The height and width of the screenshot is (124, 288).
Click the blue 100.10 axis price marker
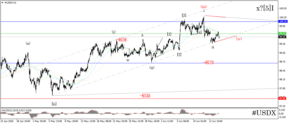(x=283, y=21)
